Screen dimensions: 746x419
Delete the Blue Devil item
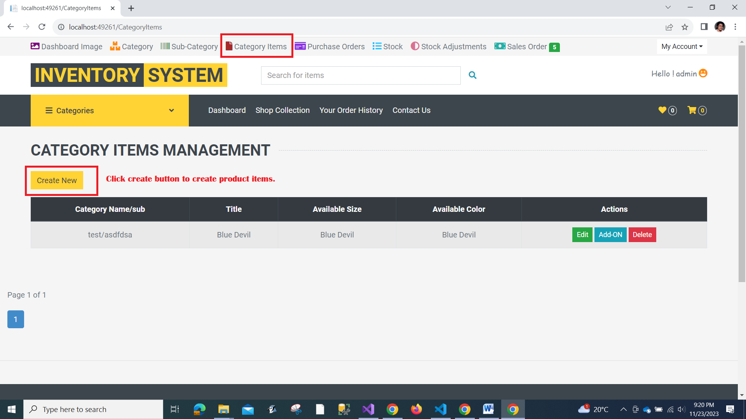642,235
